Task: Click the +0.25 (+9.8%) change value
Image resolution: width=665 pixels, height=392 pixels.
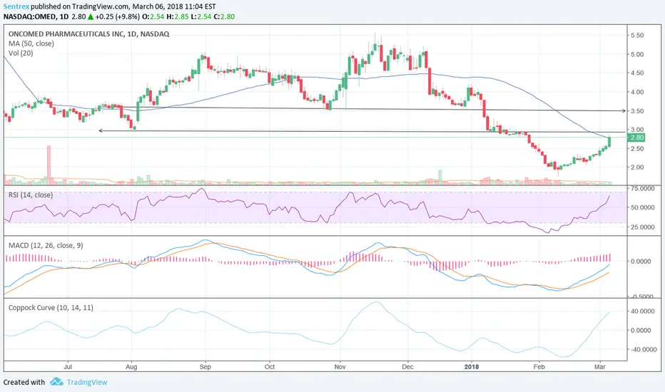Action: point(117,17)
